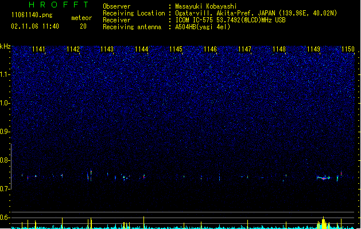The height and width of the screenshot is (229, 361).
Task: Click the antenna A504HB(yagi 4el) text
Action: [203, 27]
